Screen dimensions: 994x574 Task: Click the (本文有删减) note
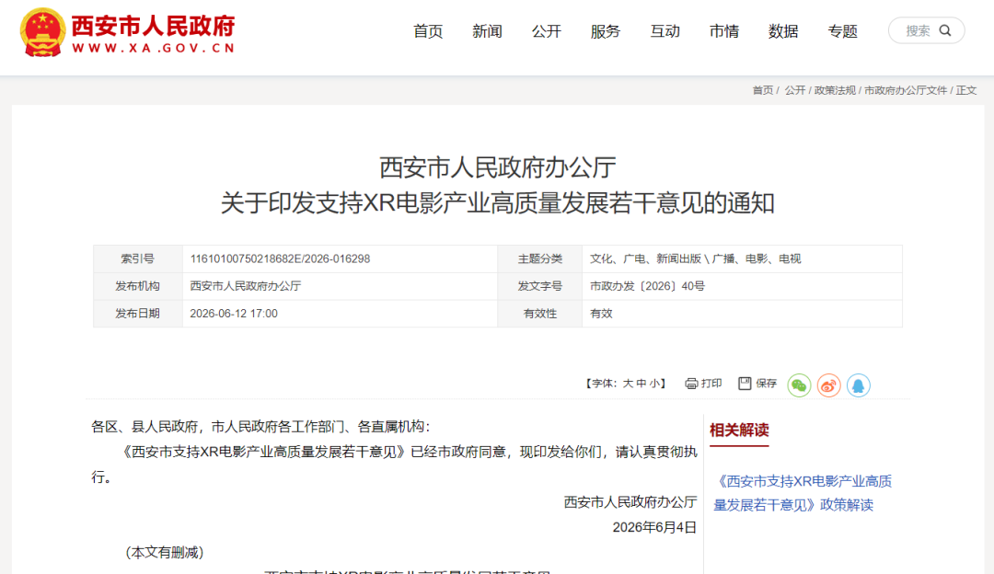pos(165,553)
